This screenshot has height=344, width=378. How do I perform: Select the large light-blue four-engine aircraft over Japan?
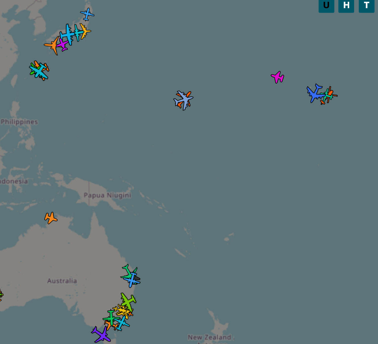(68, 34)
